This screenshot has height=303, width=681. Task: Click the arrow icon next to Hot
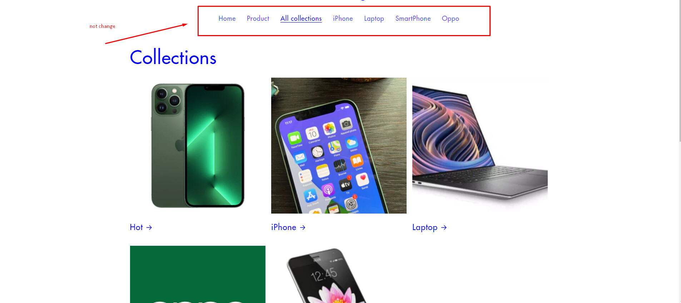click(149, 228)
